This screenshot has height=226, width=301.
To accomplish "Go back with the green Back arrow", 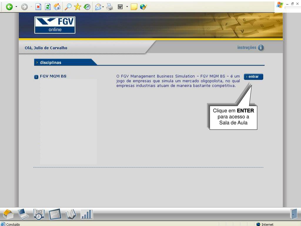I will (x=9, y=7).
